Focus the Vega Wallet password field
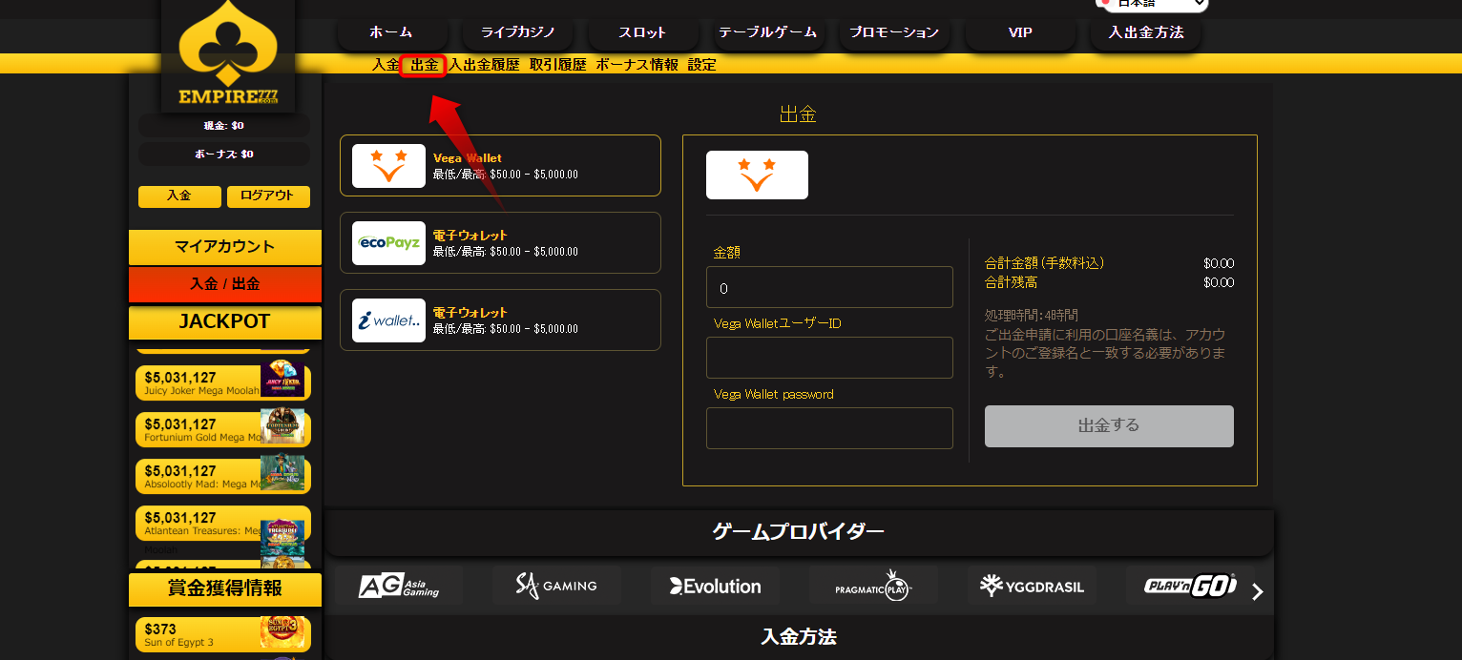Screen dimensions: 1462x660 829,428
